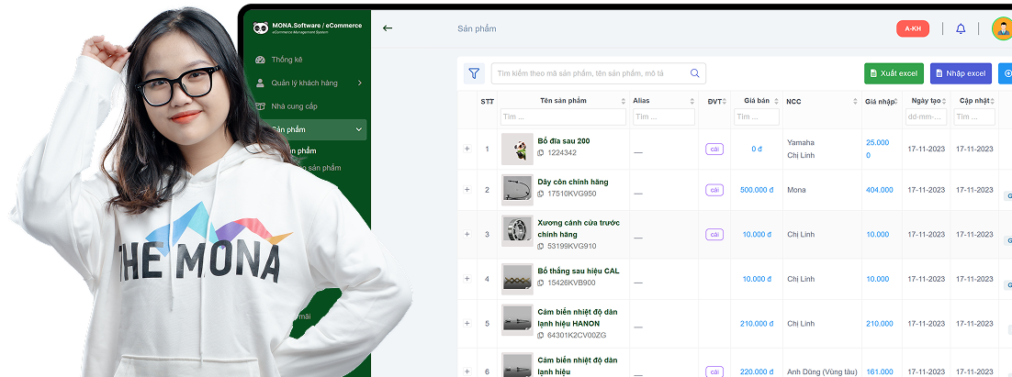
Task: Sort by NCC column
Action: coord(855,101)
